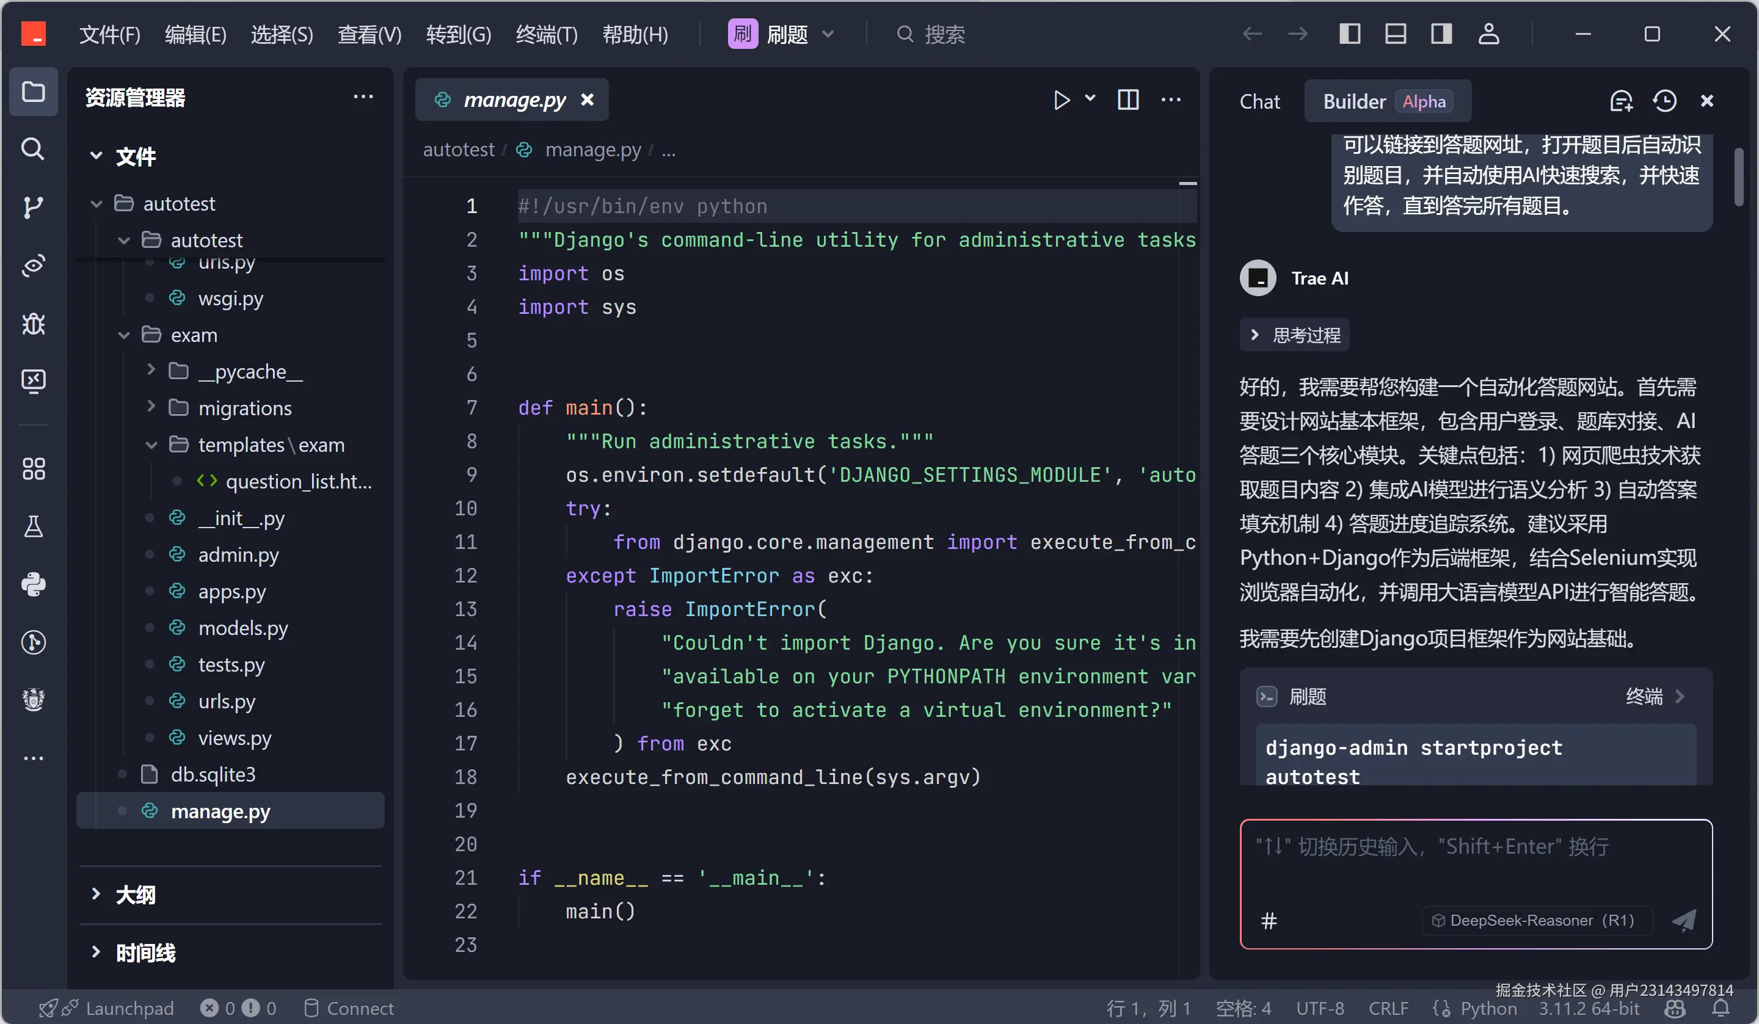The image size is (1759, 1024).
Task: Collapse the templates\exam folder
Action: click(x=151, y=445)
